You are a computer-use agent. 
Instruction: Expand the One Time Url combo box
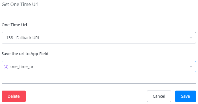(99, 38)
